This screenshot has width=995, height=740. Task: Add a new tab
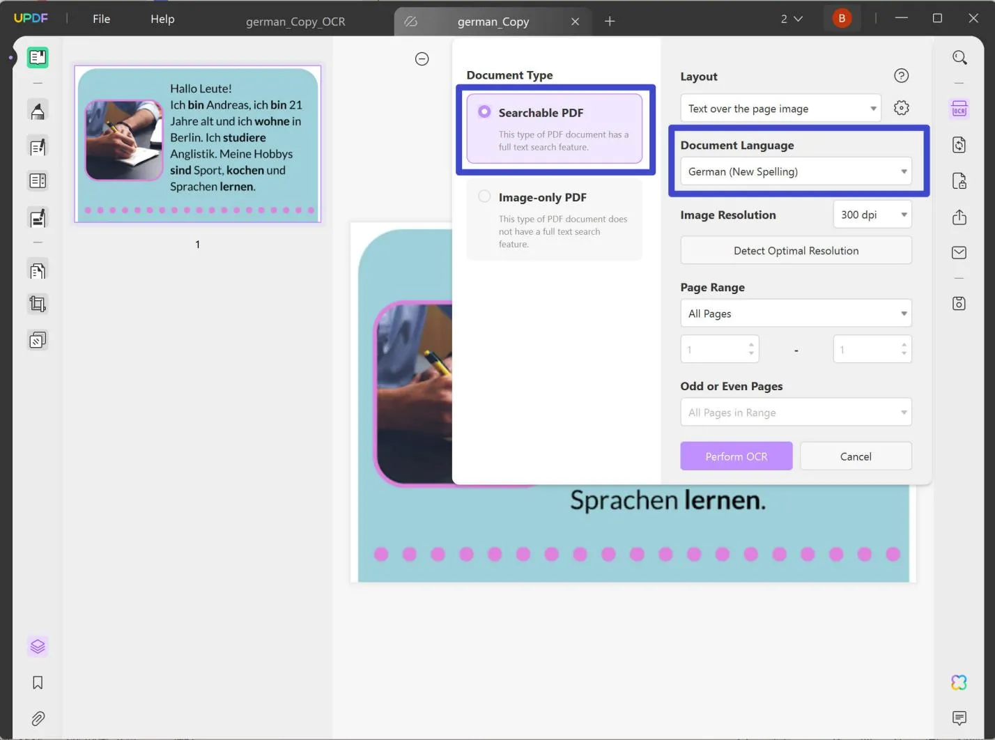click(x=610, y=21)
